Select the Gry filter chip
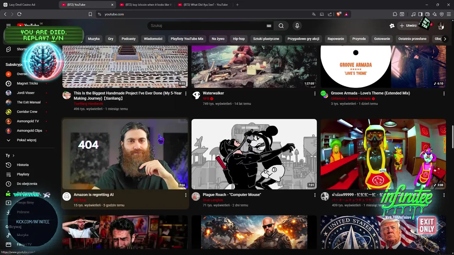This screenshot has width=454, height=255. (111, 39)
